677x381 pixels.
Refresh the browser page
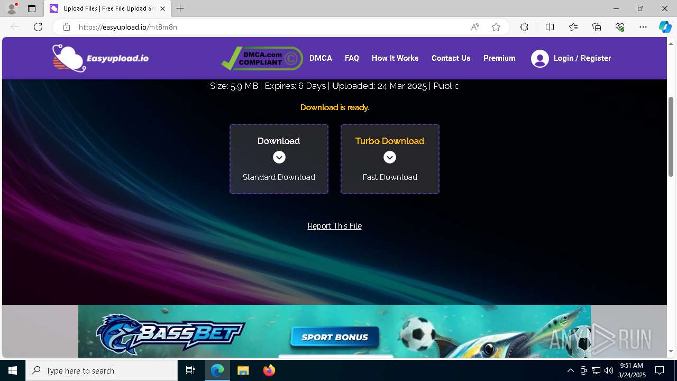click(x=38, y=27)
